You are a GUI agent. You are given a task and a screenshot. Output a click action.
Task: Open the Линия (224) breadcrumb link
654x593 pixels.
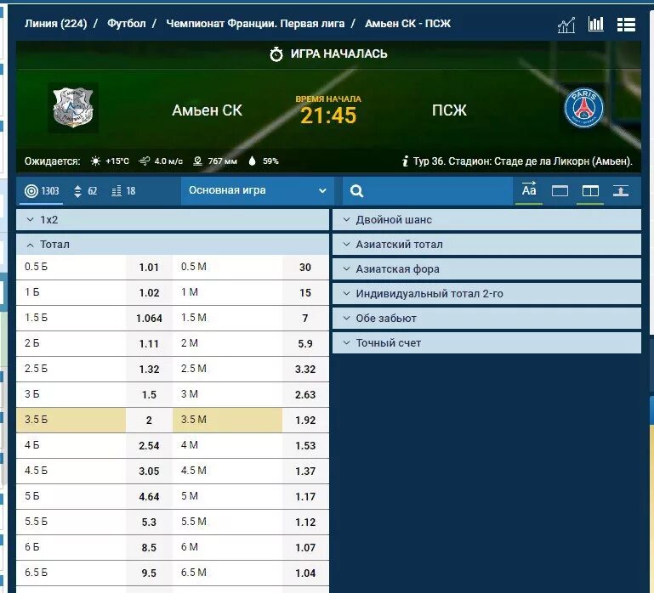coord(55,23)
